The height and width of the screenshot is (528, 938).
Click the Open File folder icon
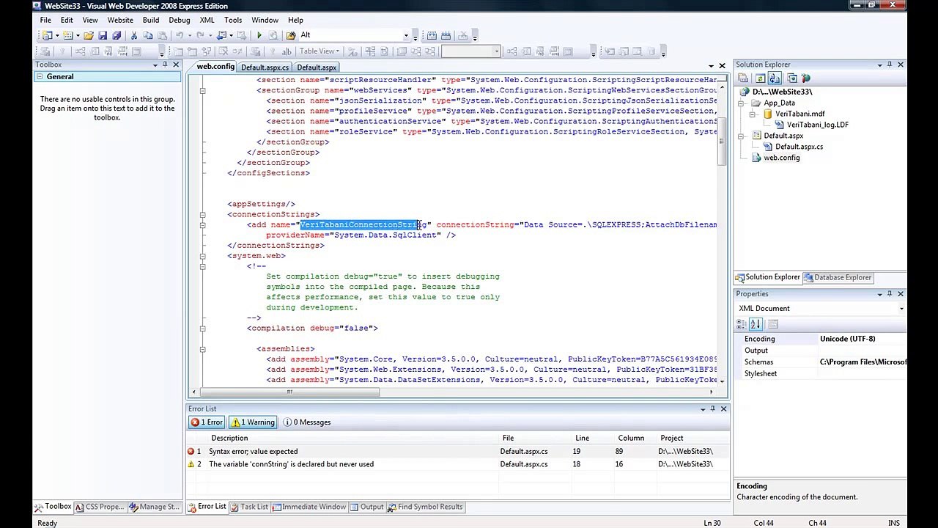click(89, 35)
